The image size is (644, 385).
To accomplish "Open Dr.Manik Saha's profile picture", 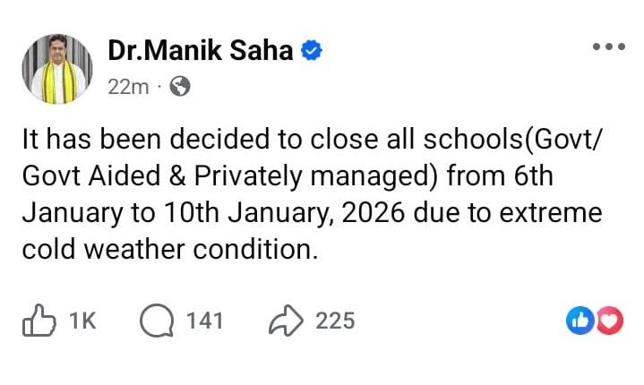I will 56,69.
